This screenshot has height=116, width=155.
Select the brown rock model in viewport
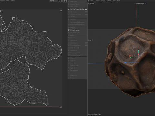click(130, 62)
